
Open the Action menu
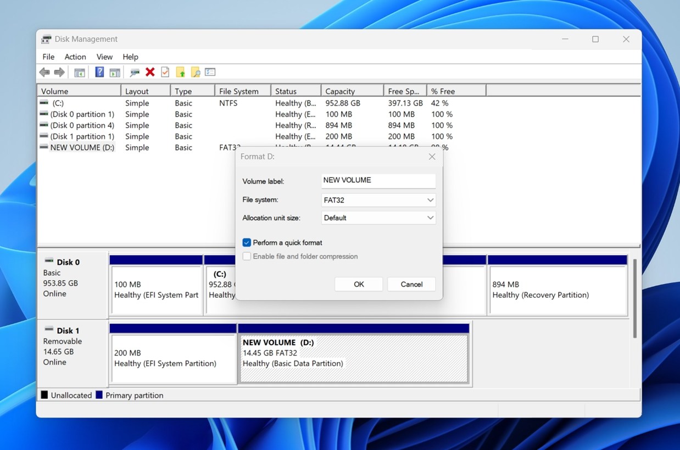coord(75,57)
